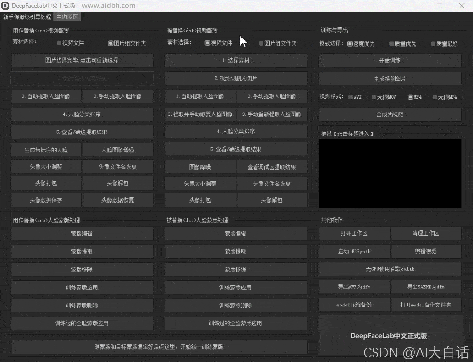Click 生成换脸图片 button
The width and height of the screenshot is (473, 362).
coord(390,79)
